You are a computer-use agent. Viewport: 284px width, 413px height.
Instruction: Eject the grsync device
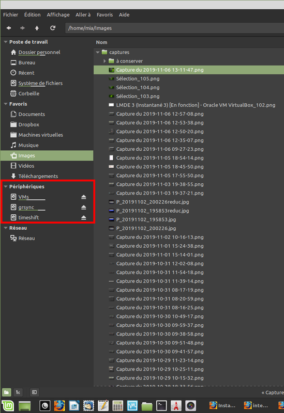[84, 208]
